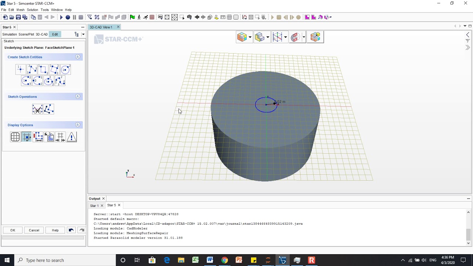Switch to the 3D-CAD tab
This screenshot has height=266, width=473.
click(x=41, y=34)
